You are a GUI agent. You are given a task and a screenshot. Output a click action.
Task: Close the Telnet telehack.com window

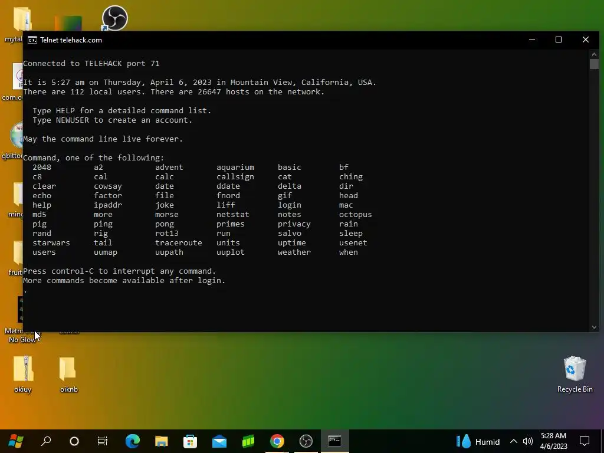[586, 40]
